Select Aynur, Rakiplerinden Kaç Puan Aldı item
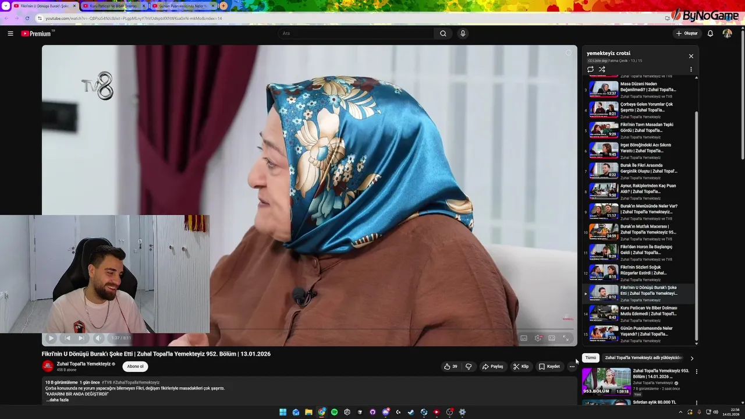This screenshot has width=745, height=419. tap(640, 191)
